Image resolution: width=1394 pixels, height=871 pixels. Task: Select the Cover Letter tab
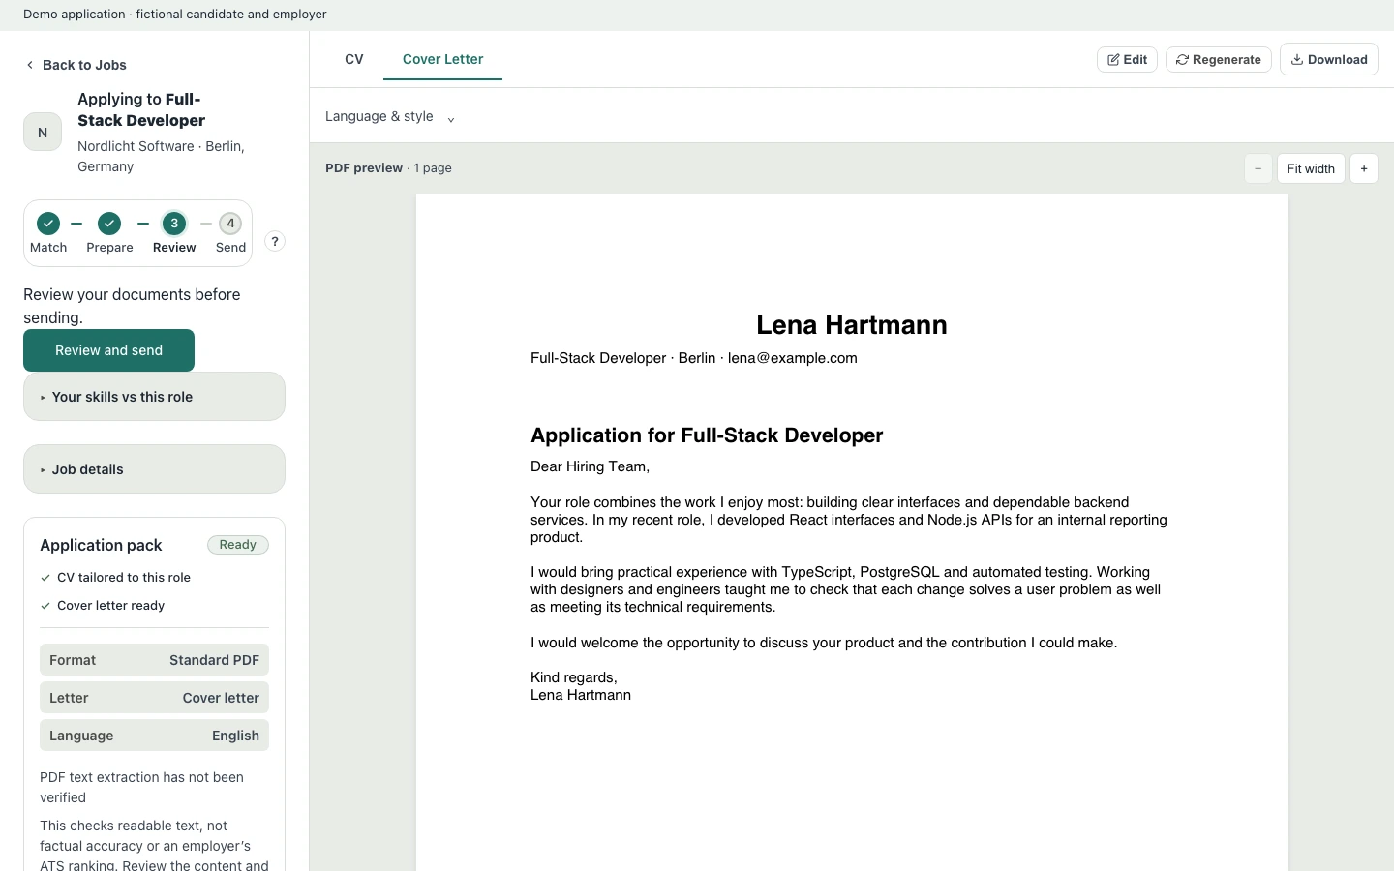(442, 59)
